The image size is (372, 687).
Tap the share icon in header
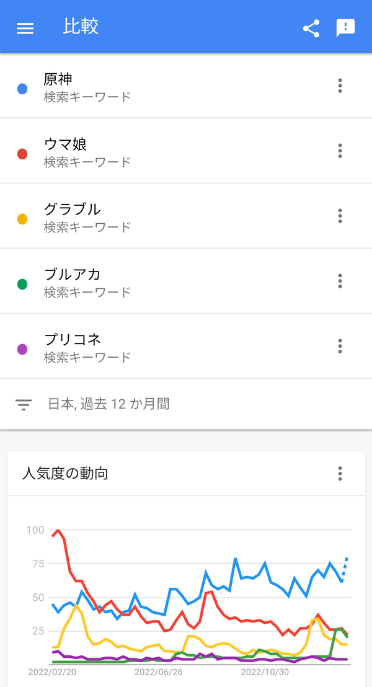click(x=311, y=28)
